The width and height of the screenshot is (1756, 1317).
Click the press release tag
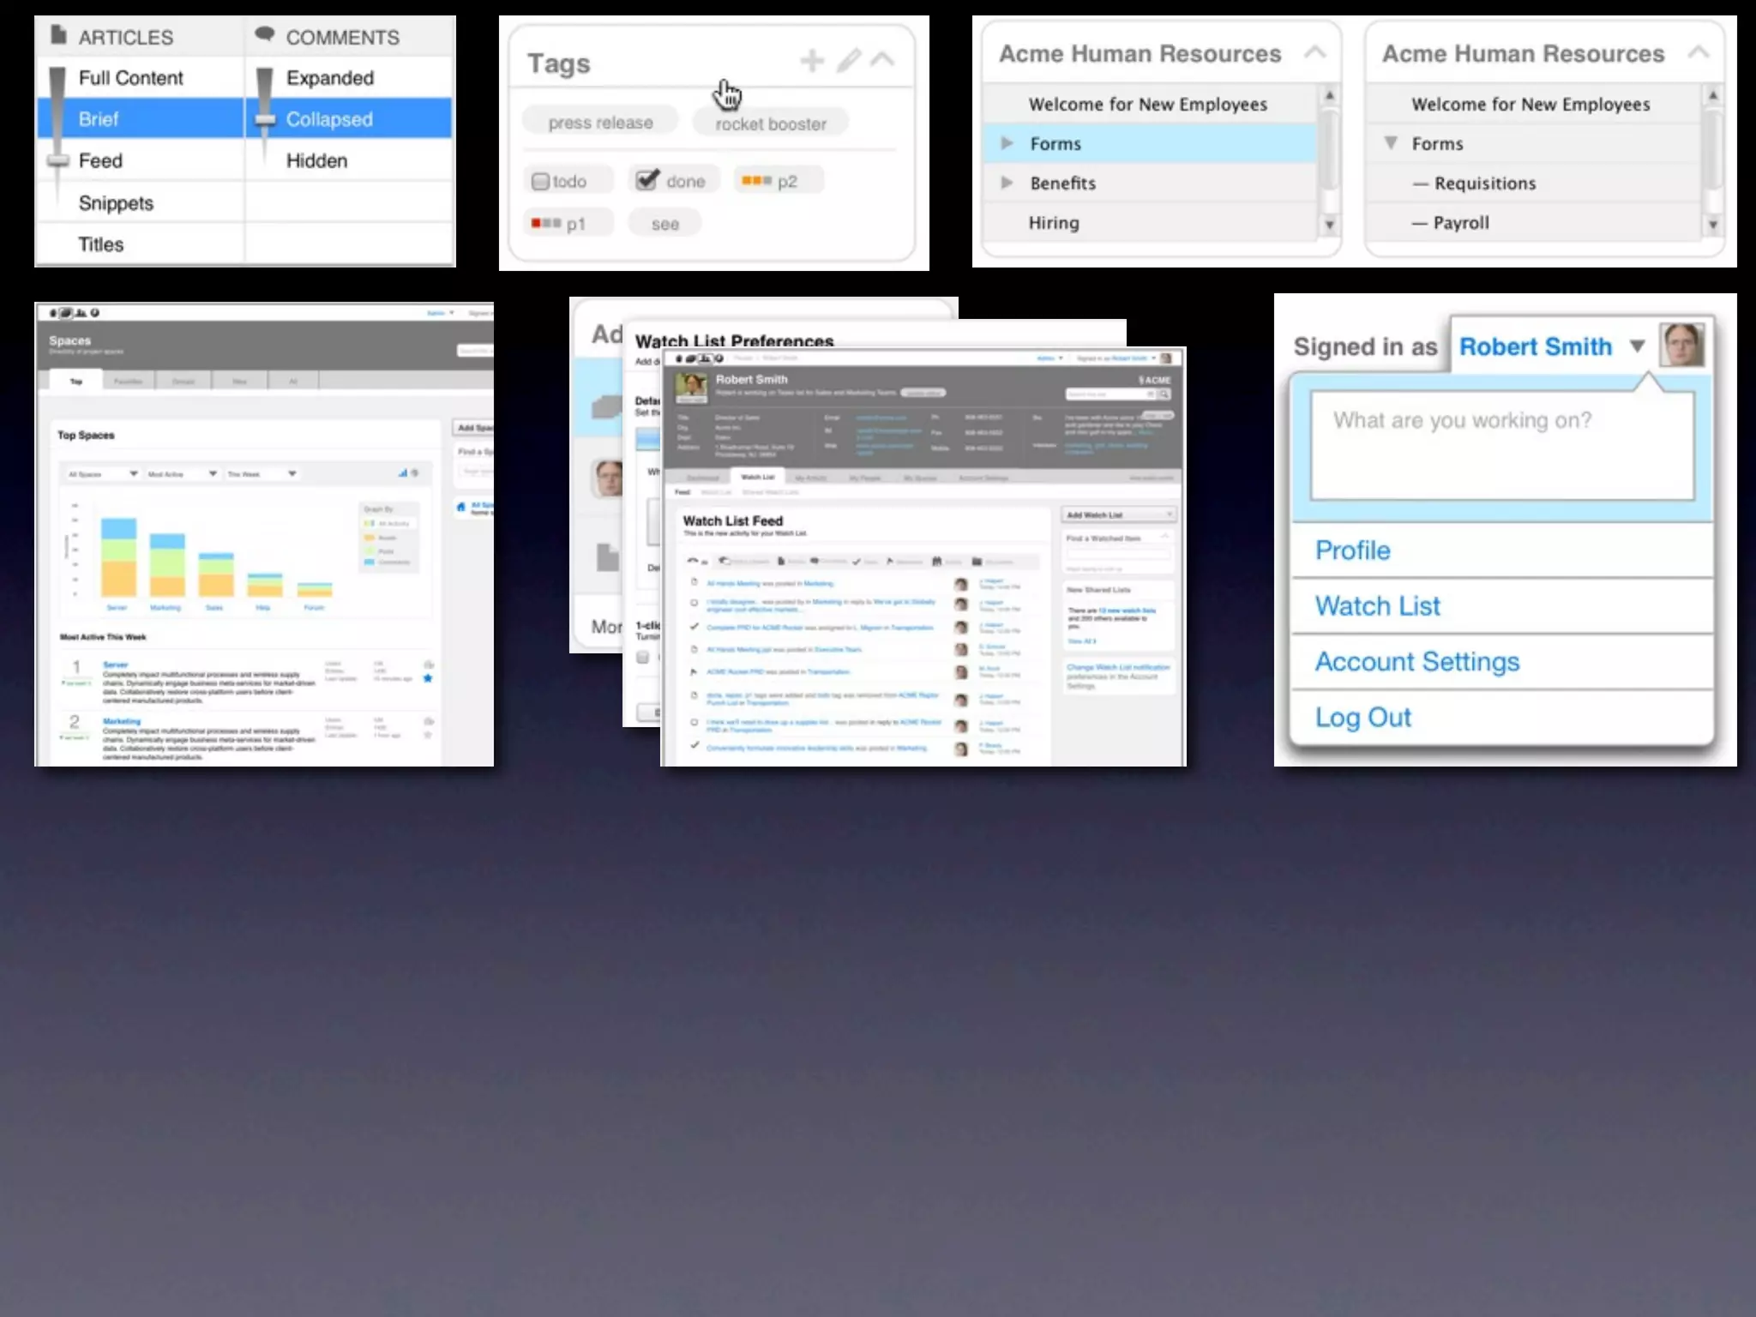pyautogui.click(x=600, y=123)
